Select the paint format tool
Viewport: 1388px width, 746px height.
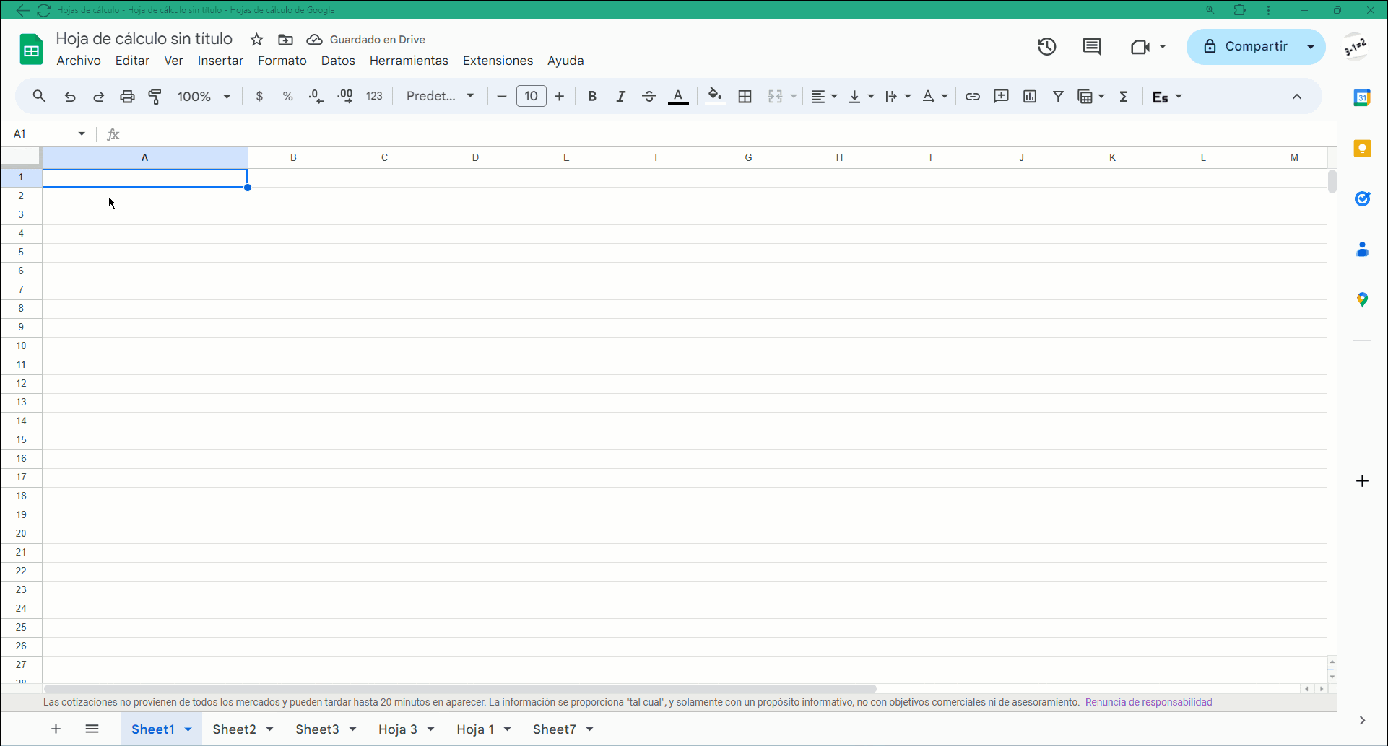pos(155,97)
